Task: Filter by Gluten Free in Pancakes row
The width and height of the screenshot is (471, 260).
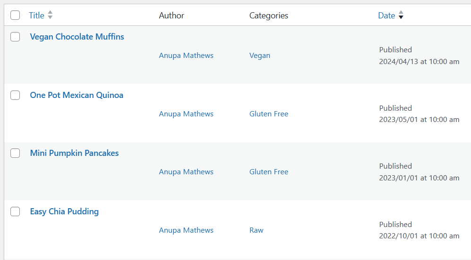Action: click(x=268, y=171)
